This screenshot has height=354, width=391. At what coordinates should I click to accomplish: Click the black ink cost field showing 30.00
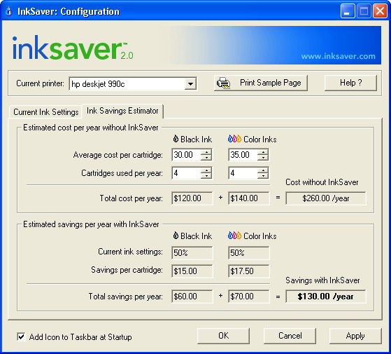[x=186, y=155]
